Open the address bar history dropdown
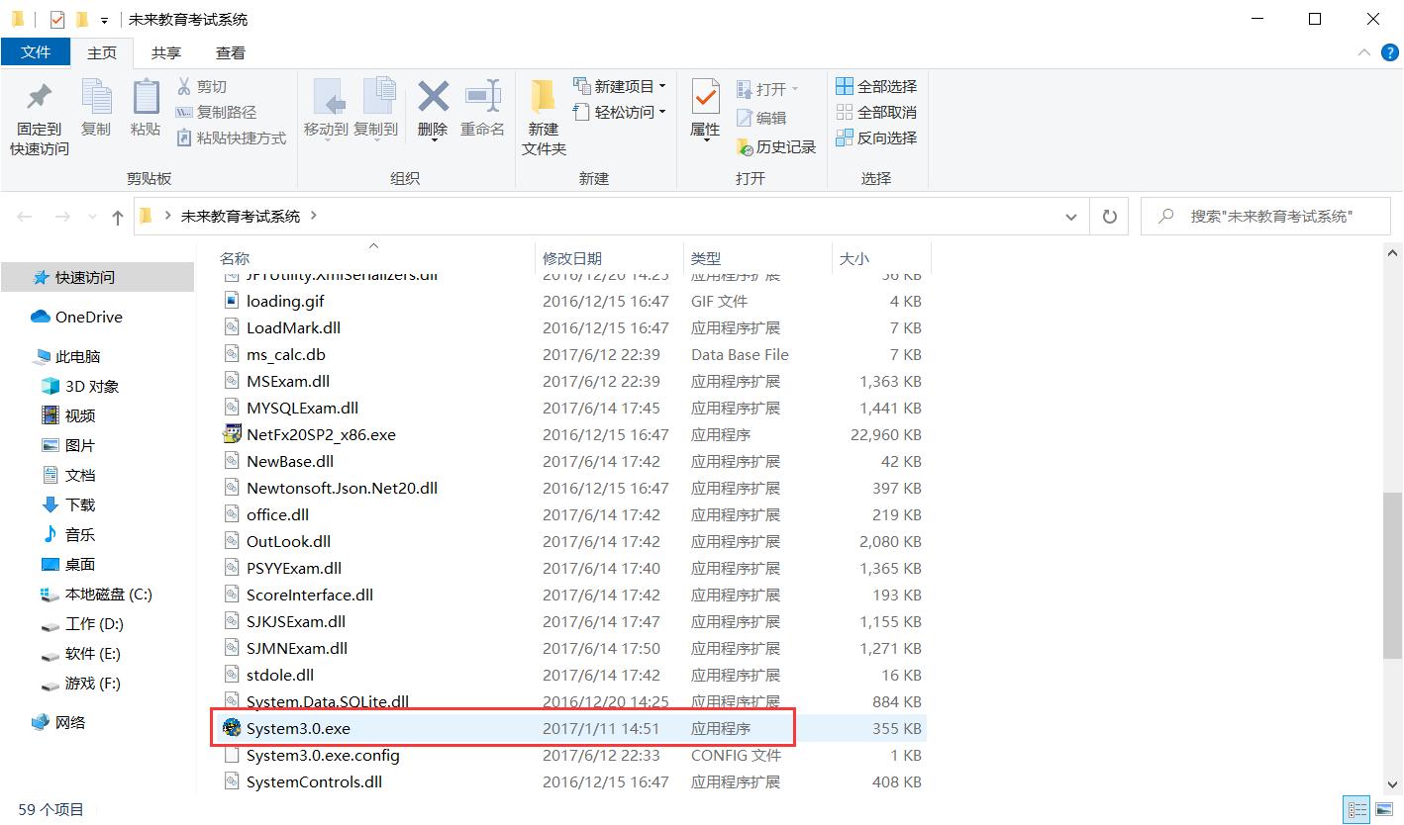 (x=1070, y=216)
